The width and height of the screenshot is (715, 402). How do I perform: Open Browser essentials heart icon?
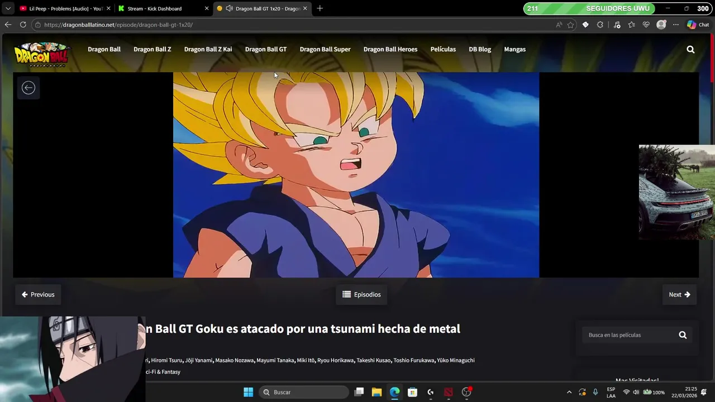click(x=646, y=25)
